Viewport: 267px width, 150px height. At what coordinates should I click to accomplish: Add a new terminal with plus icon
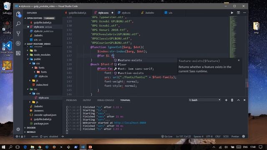coord(226,100)
